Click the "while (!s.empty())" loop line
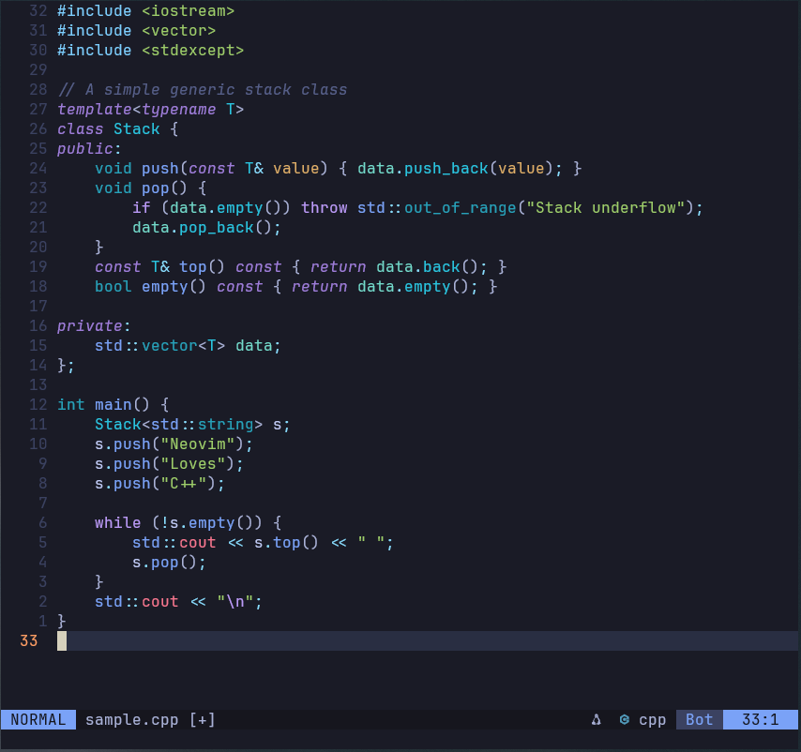 pyautogui.click(x=188, y=523)
